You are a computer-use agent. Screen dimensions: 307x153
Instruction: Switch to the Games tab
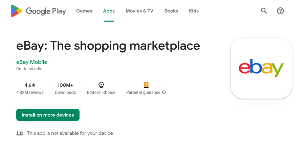click(84, 11)
